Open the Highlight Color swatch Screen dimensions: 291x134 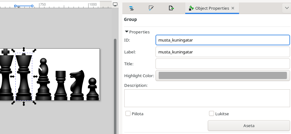pos(222,76)
